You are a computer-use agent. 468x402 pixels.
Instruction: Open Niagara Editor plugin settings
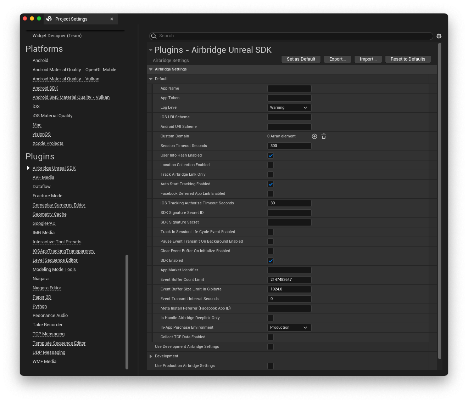pyautogui.click(x=47, y=288)
